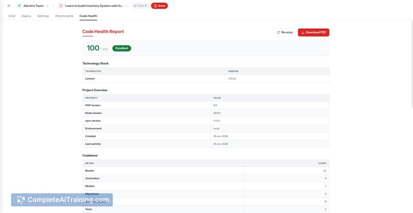The height and width of the screenshot is (213, 413).
Task: Click the Blade button
Action: point(160,6)
